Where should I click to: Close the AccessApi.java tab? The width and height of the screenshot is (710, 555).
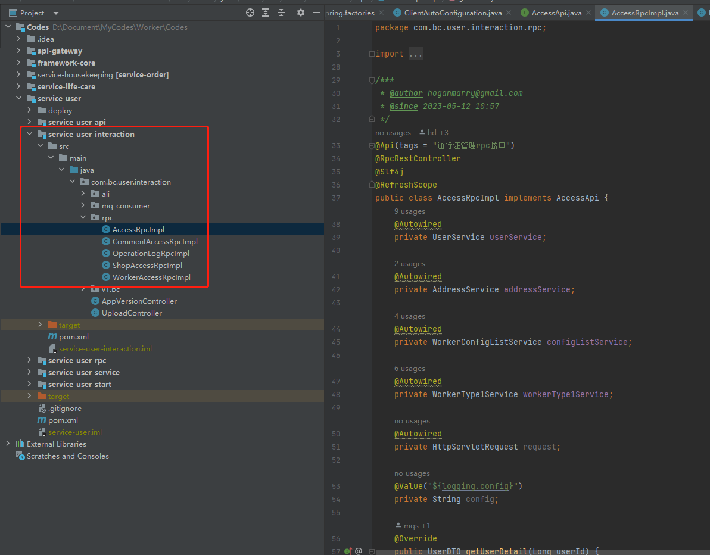[588, 13]
